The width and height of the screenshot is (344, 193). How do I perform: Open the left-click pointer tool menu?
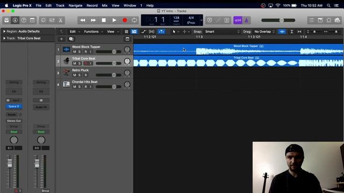click(x=176, y=32)
